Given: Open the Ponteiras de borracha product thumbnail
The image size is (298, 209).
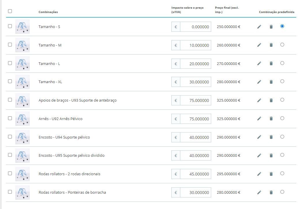Looking at the screenshot, I should coord(23,193).
